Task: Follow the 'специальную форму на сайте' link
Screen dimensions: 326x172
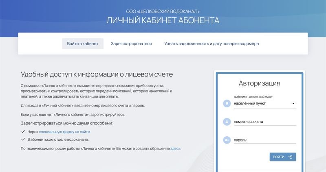Action: point(64,132)
